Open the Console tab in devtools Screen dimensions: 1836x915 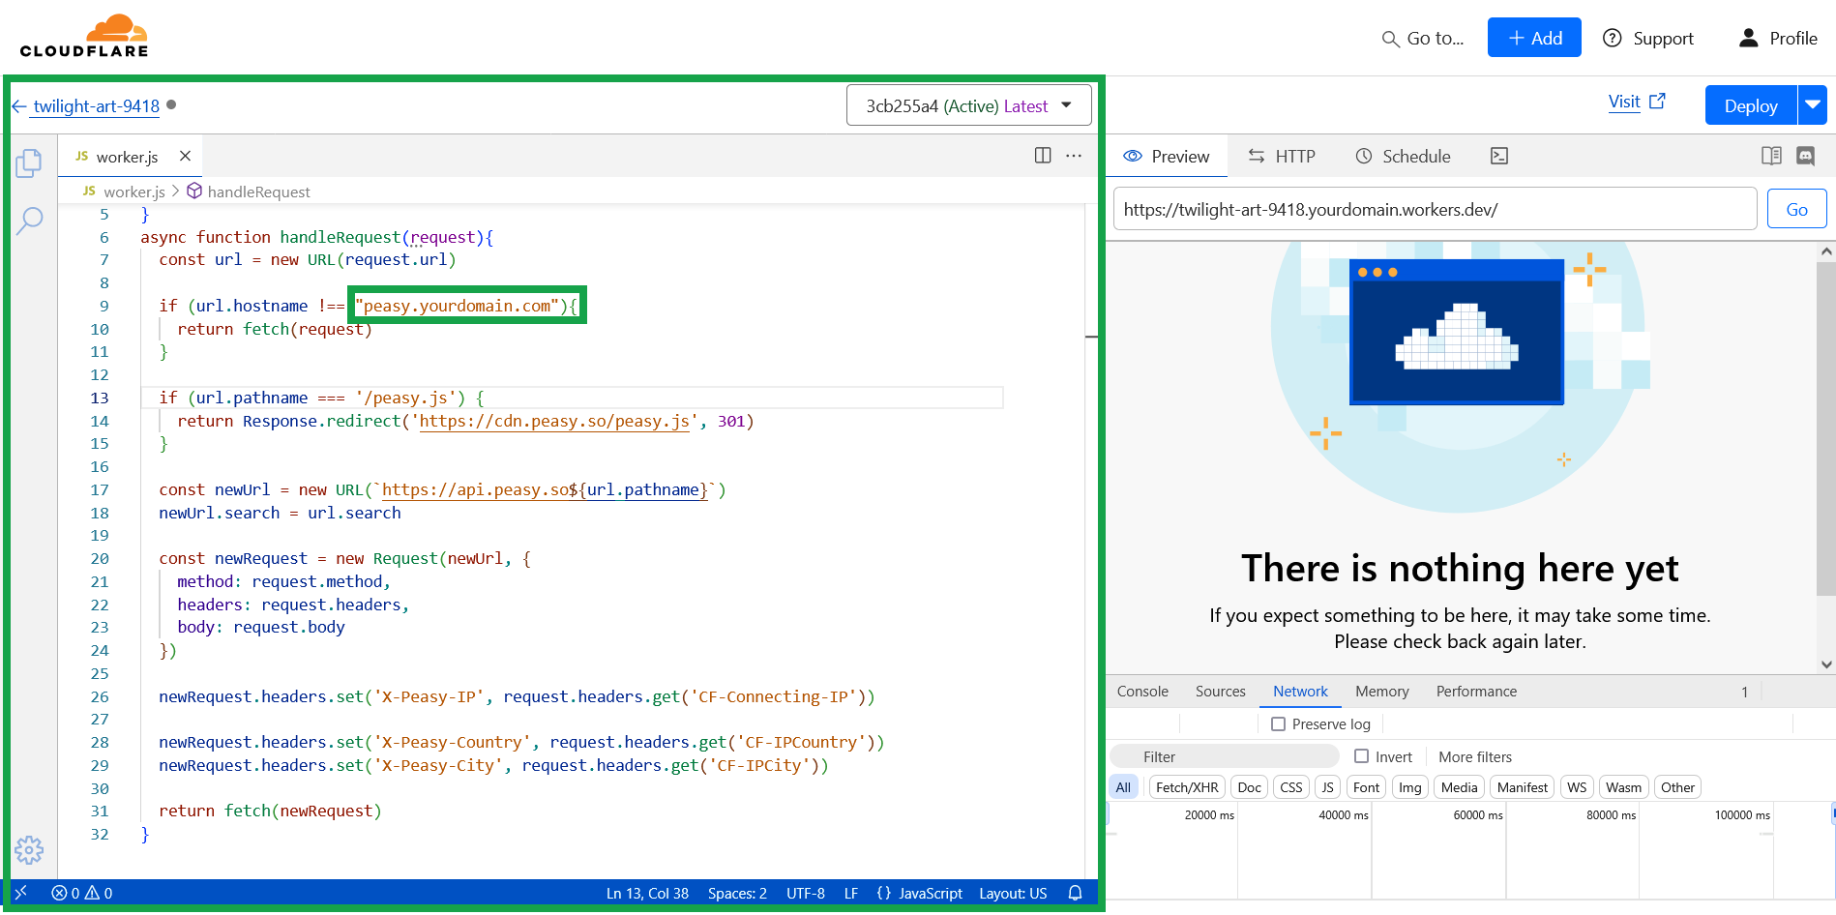pyautogui.click(x=1142, y=691)
